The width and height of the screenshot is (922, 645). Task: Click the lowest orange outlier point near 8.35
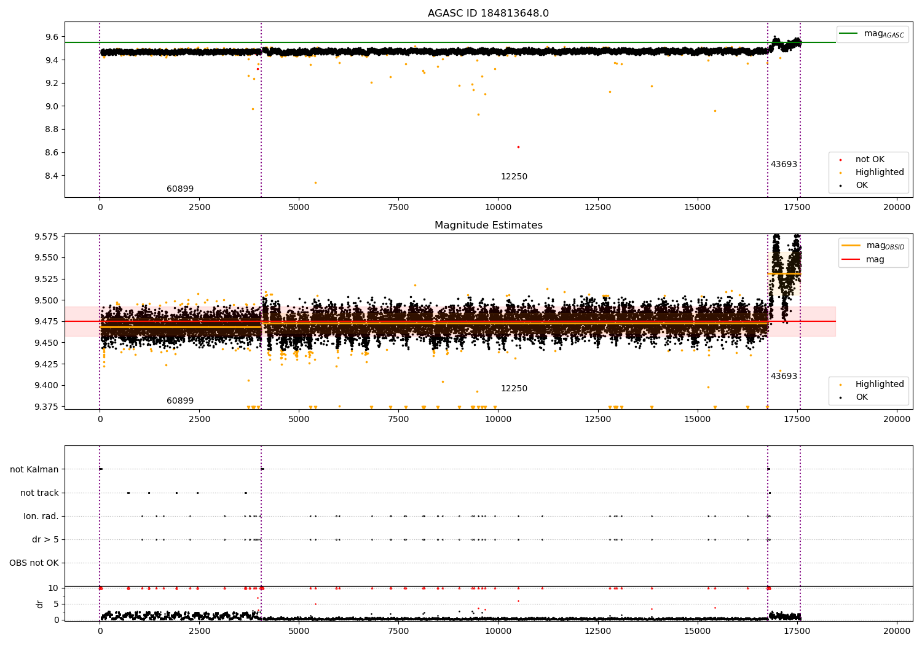(x=315, y=182)
